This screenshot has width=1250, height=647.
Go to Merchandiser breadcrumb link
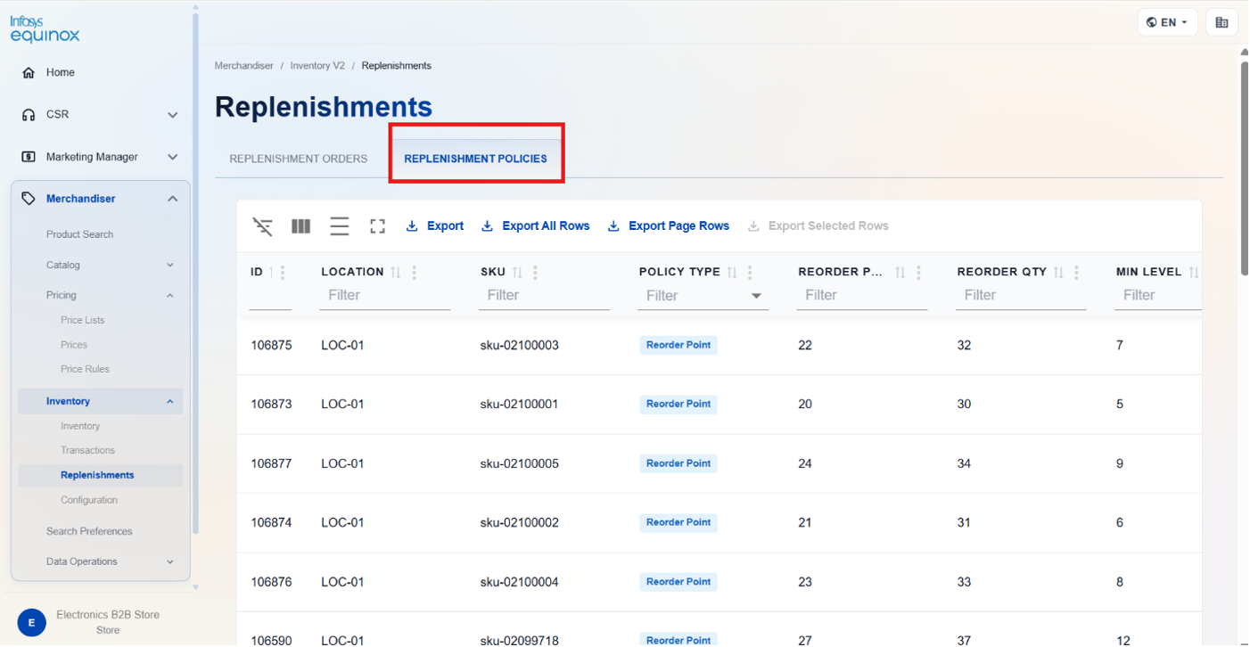[x=244, y=66]
